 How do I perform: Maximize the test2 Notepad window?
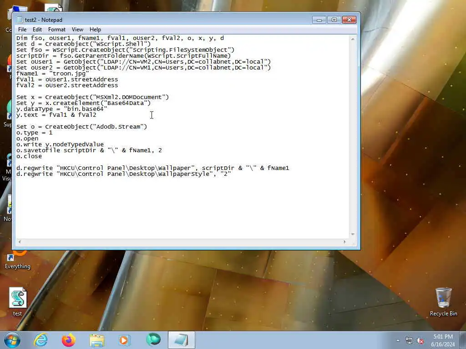click(x=334, y=20)
